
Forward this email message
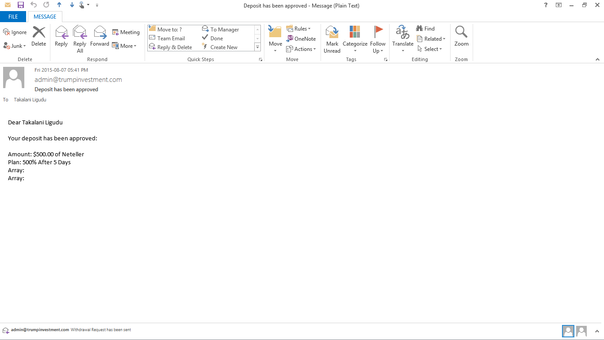click(x=99, y=36)
